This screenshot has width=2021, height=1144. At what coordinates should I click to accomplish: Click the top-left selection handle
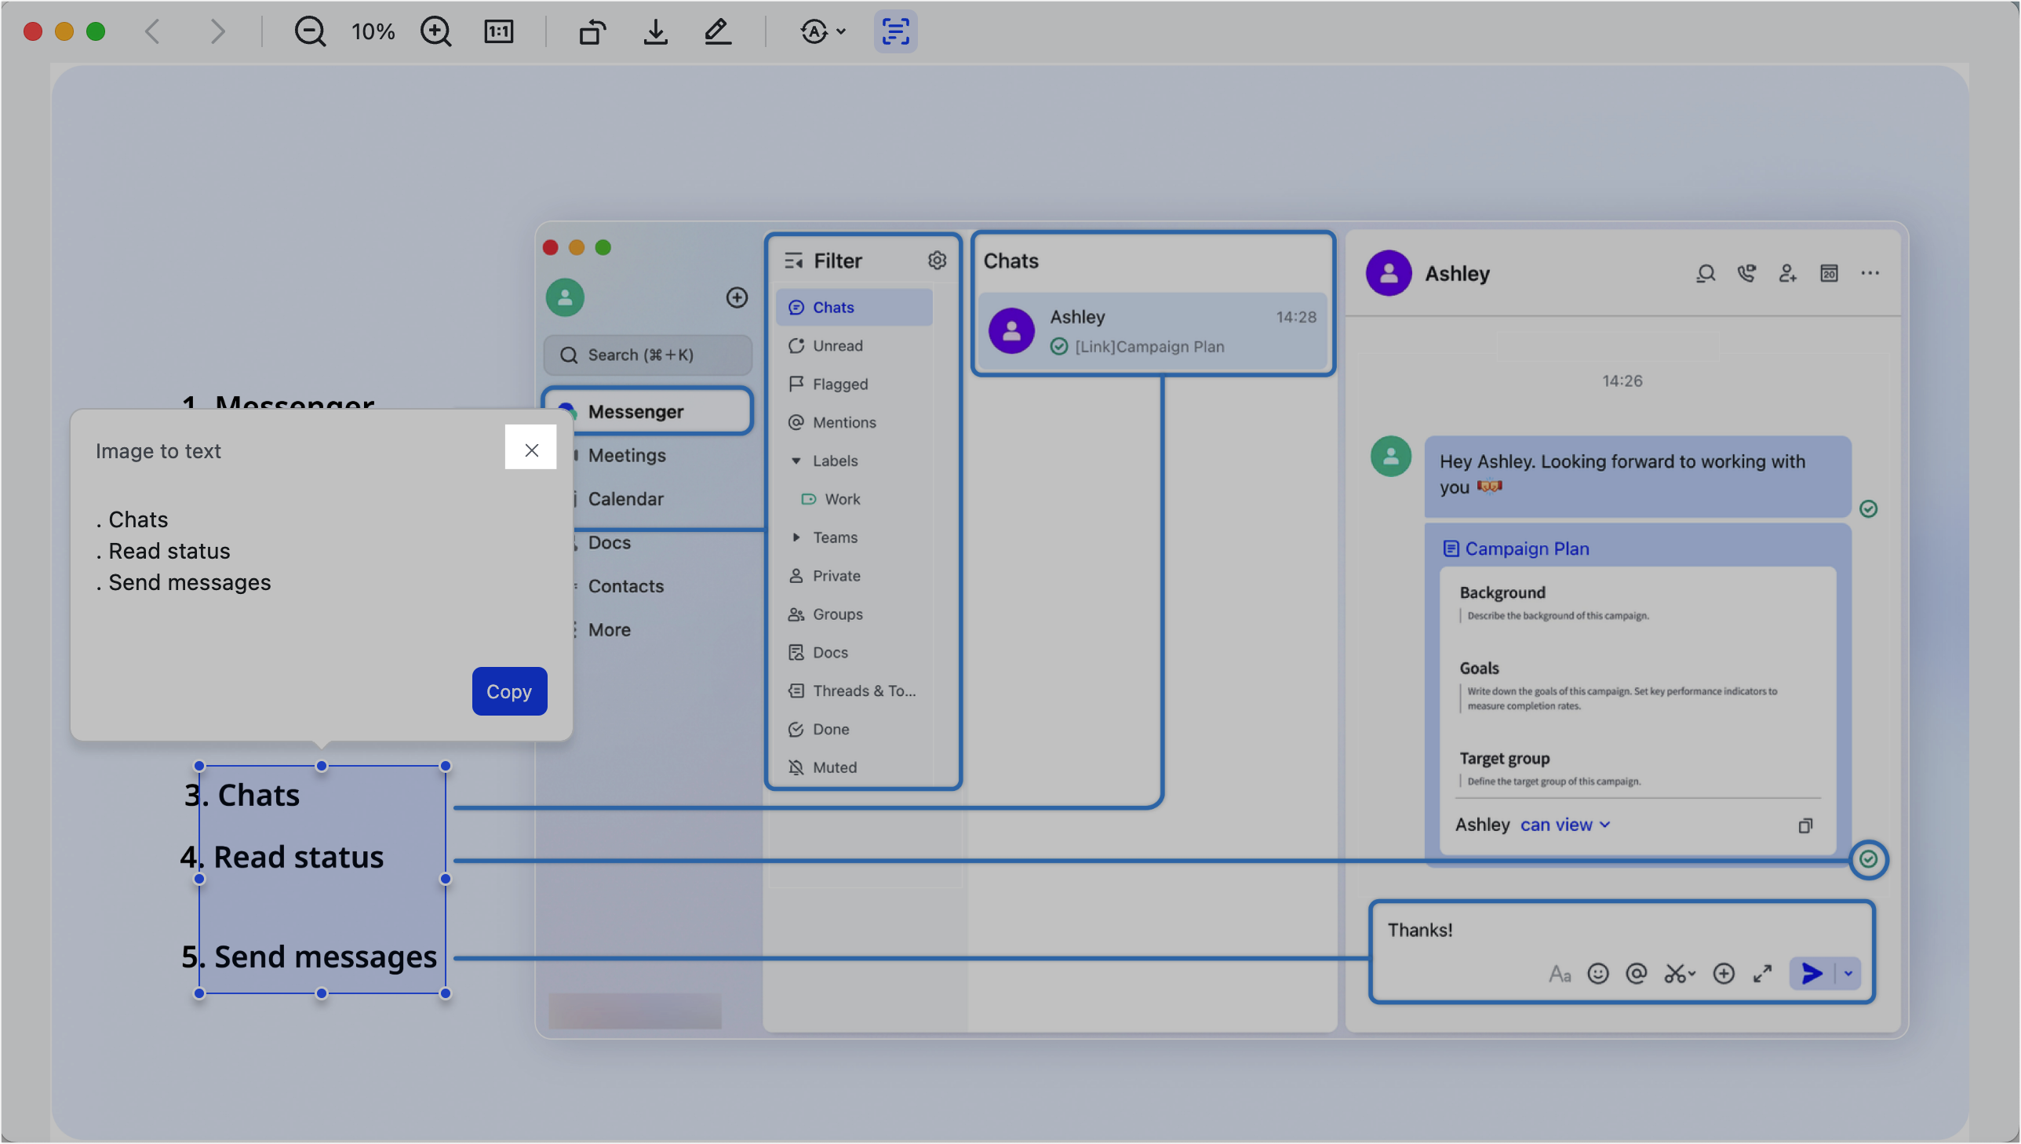pyautogui.click(x=199, y=765)
